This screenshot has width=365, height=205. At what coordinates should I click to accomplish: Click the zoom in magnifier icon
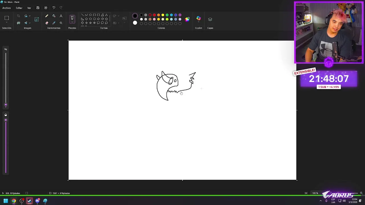(361, 193)
